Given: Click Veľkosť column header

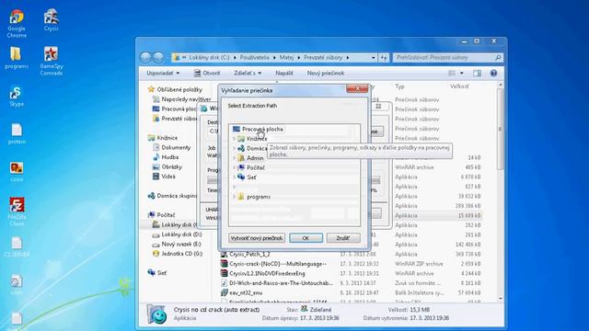Looking at the screenshot, I should click(459, 86).
